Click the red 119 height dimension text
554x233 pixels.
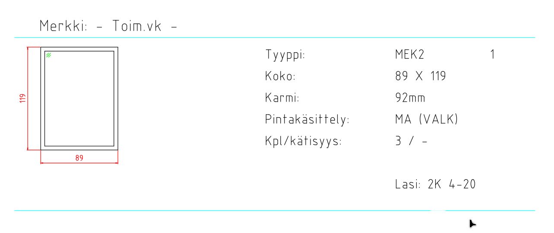pos(23,98)
